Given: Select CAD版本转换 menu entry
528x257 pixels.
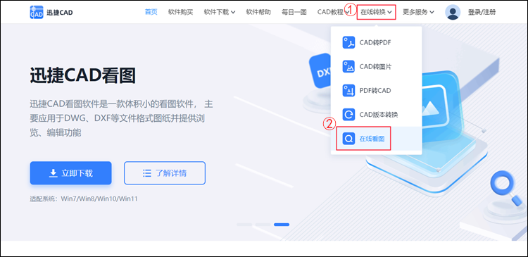Looking at the screenshot, I should coord(376,115).
